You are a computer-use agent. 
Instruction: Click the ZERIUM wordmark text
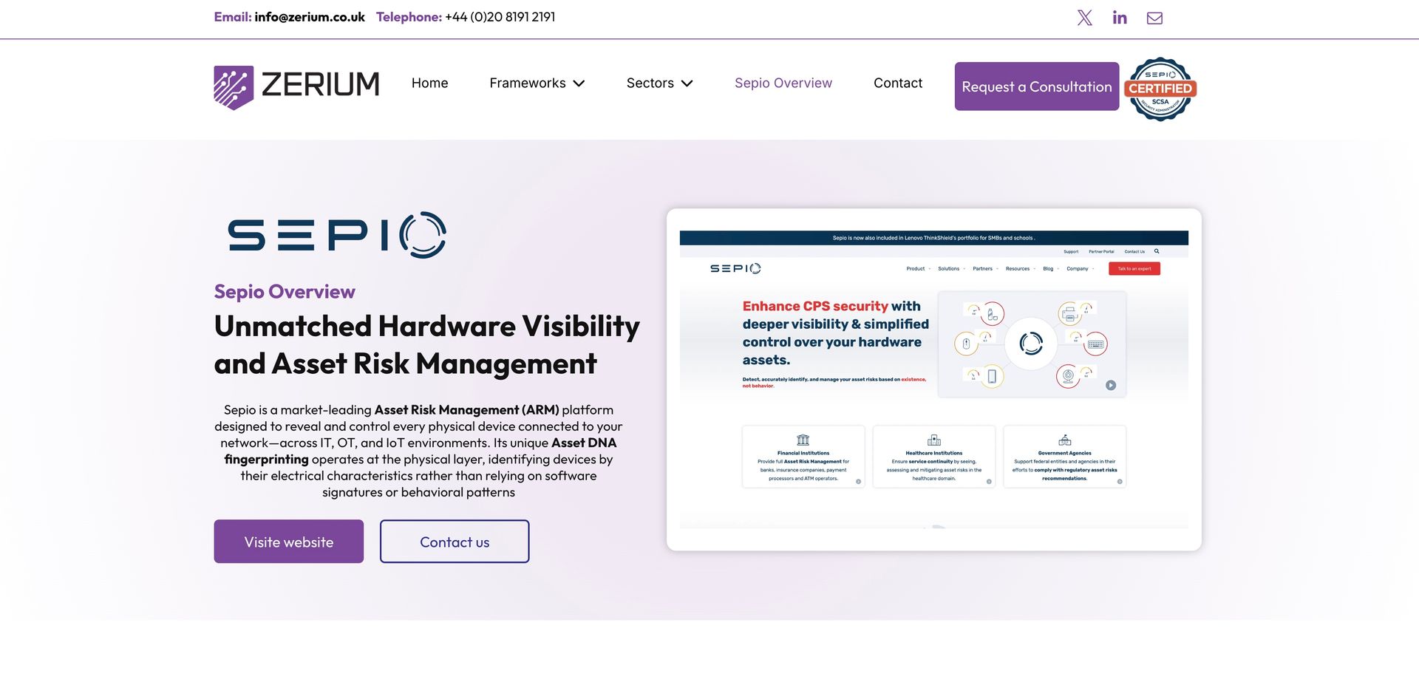click(x=320, y=84)
